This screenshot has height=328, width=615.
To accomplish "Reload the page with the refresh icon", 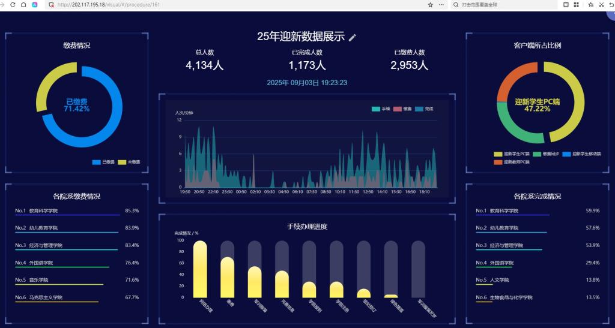I will 13,4.
